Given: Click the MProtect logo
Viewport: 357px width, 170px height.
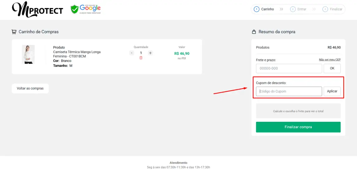Looking at the screenshot, I should coord(37,10).
